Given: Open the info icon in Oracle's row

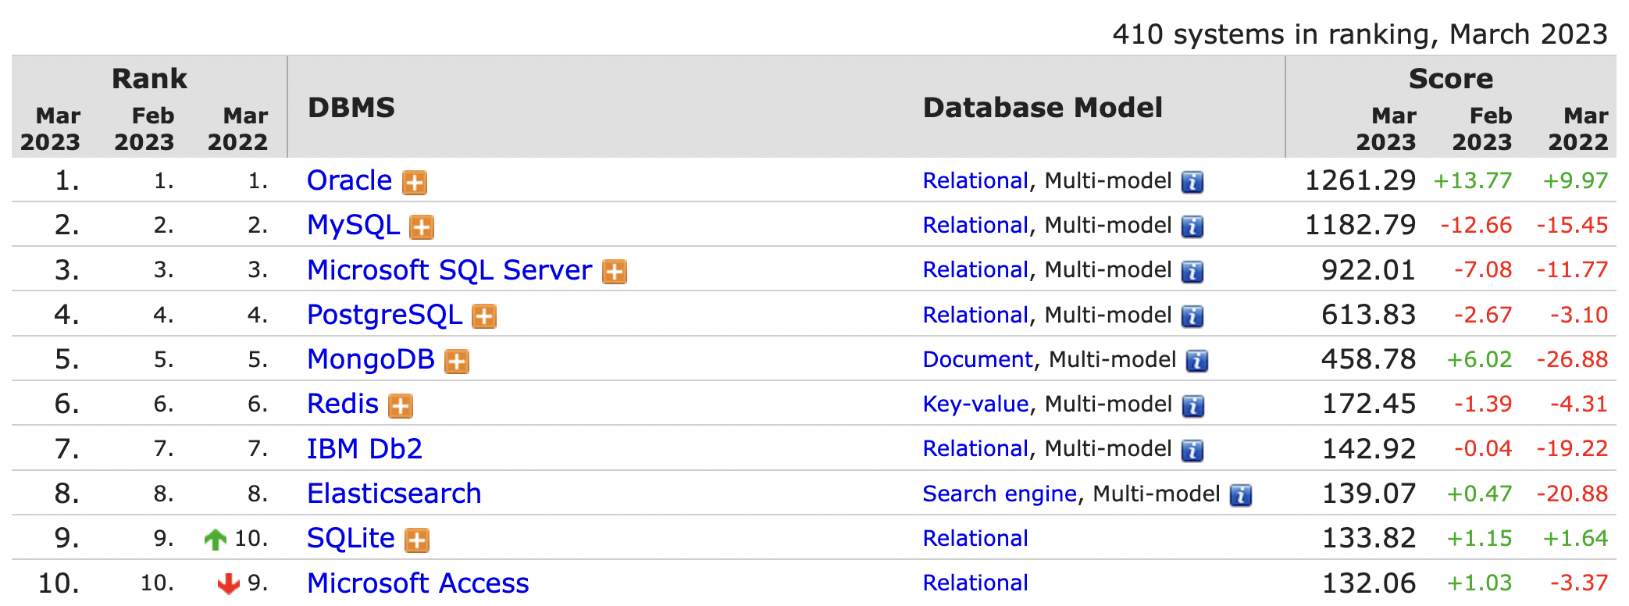Looking at the screenshot, I should [x=1192, y=183].
